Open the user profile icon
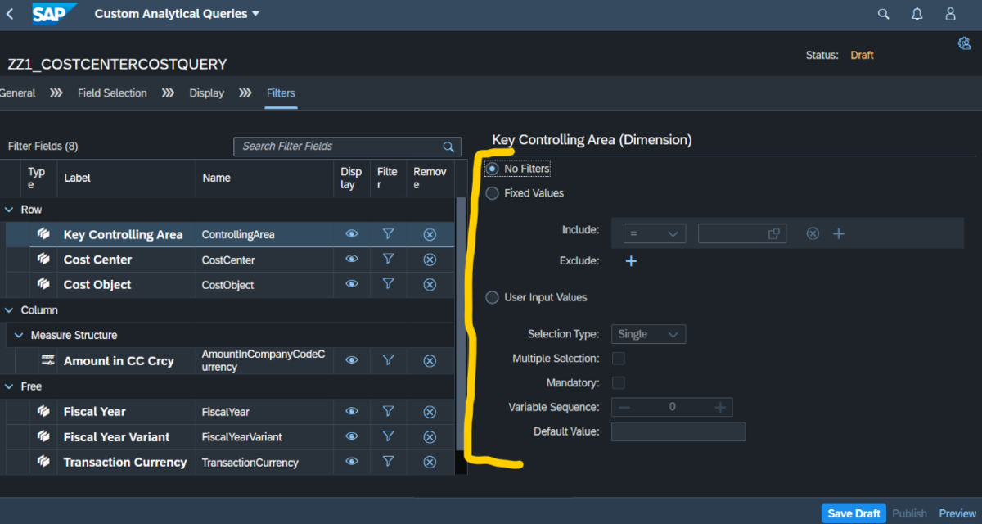Viewport: 982px width, 524px height. (x=949, y=14)
